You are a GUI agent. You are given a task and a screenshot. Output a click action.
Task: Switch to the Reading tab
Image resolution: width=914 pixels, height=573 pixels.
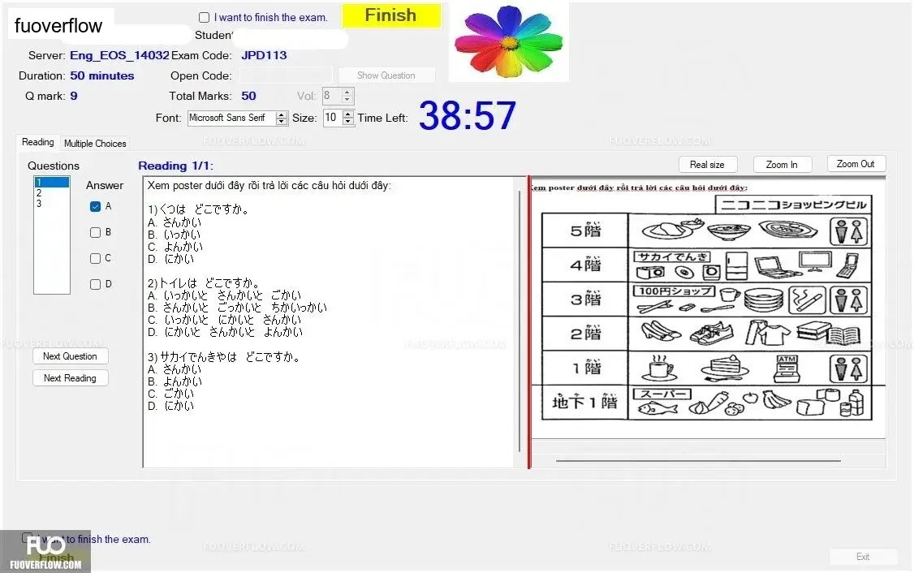[x=38, y=142]
